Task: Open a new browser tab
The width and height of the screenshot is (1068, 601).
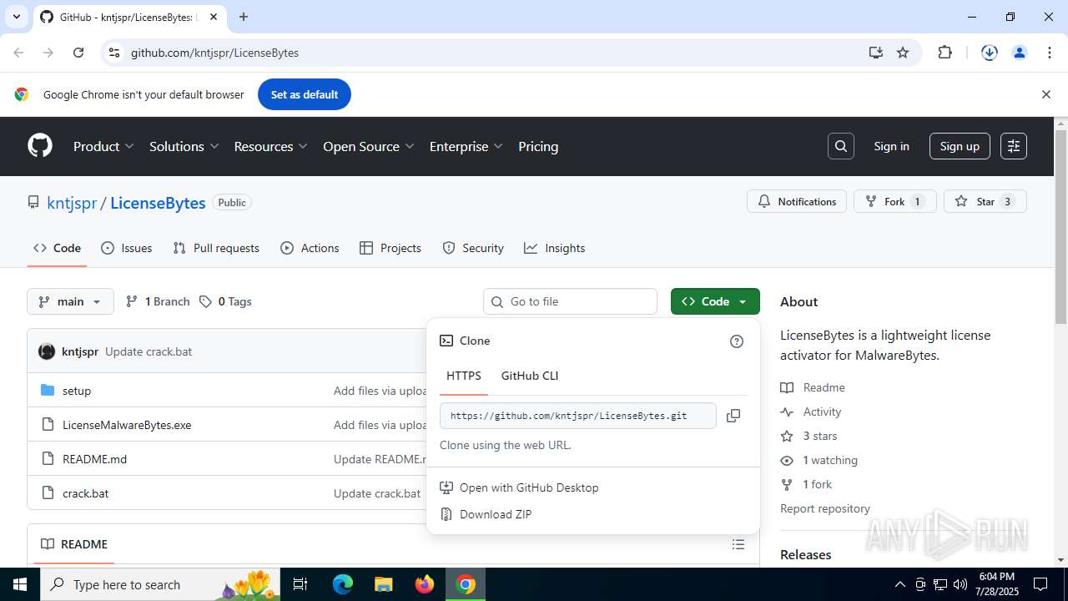Action: (x=244, y=17)
